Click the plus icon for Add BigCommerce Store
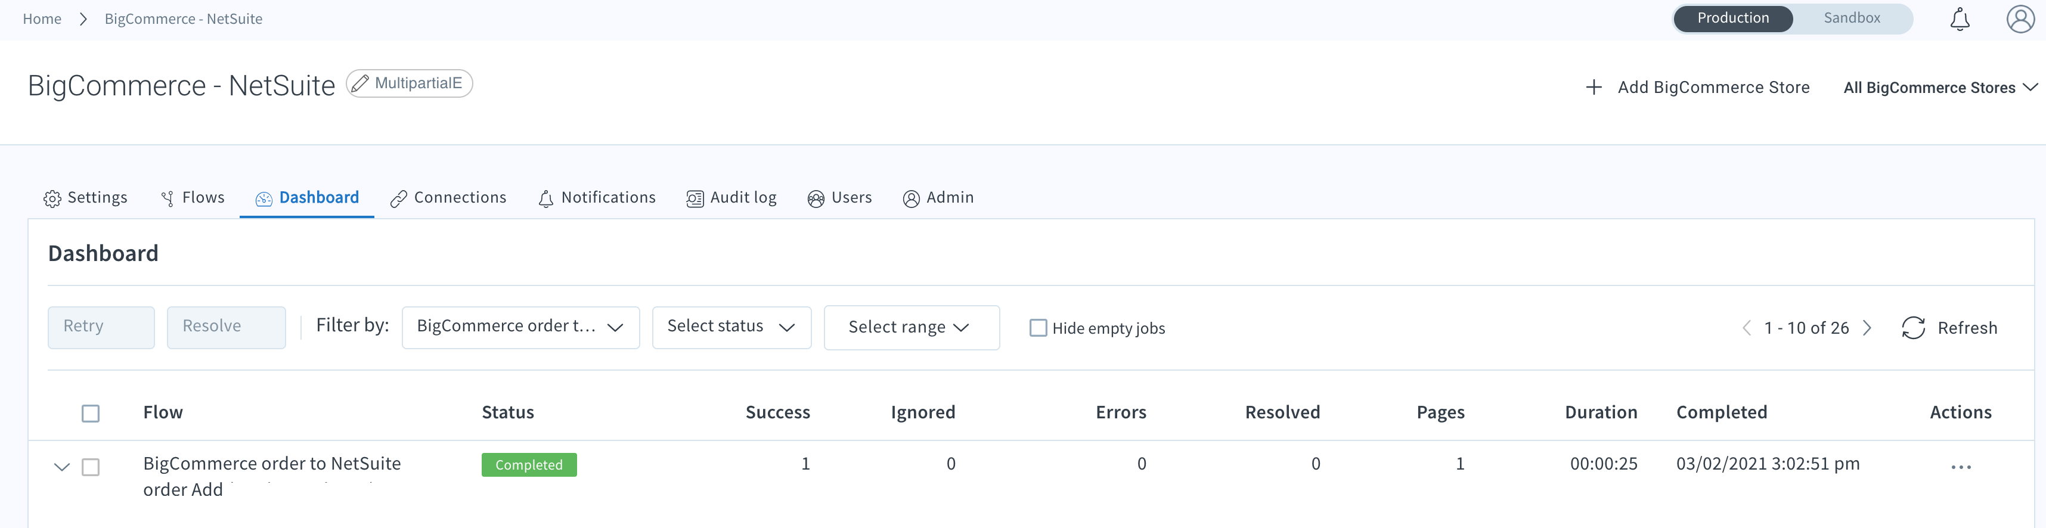 1594,88
